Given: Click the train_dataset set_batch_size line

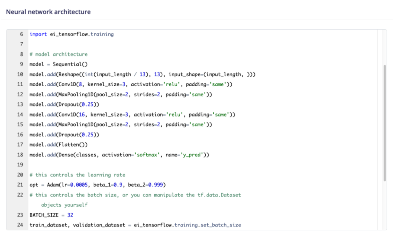Looking at the screenshot, I should click(135, 225).
